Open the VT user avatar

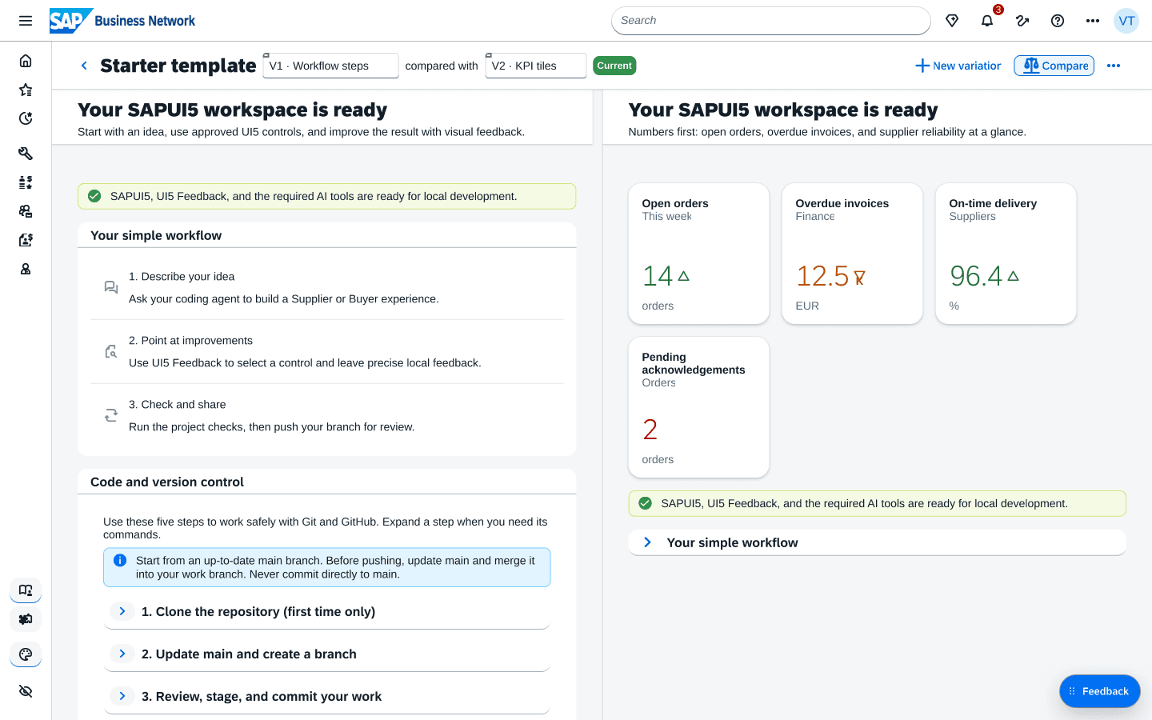pos(1126,21)
